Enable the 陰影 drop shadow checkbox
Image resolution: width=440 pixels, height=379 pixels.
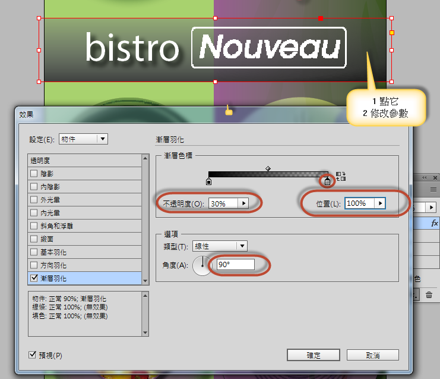click(34, 173)
